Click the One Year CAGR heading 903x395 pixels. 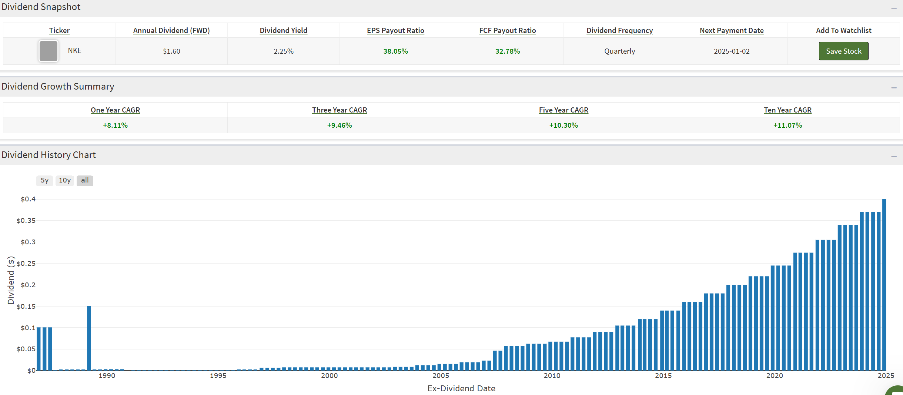pos(115,110)
